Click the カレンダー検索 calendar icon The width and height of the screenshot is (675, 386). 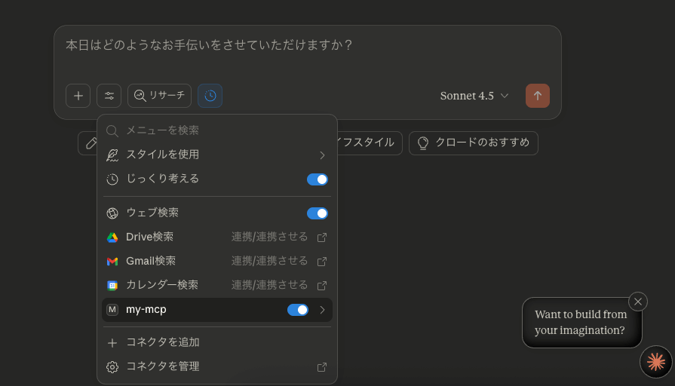click(112, 286)
